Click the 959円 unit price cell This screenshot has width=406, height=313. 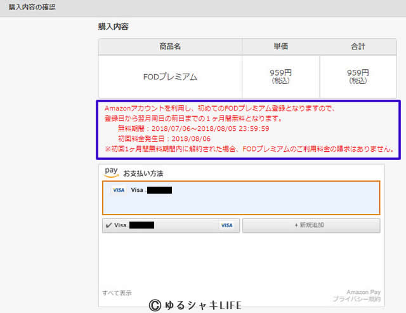(280, 77)
